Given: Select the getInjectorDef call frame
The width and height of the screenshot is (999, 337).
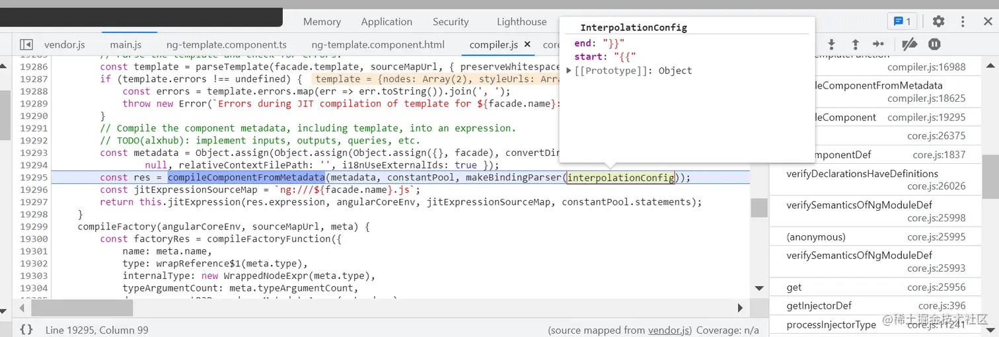Looking at the screenshot, I should 876,305.
